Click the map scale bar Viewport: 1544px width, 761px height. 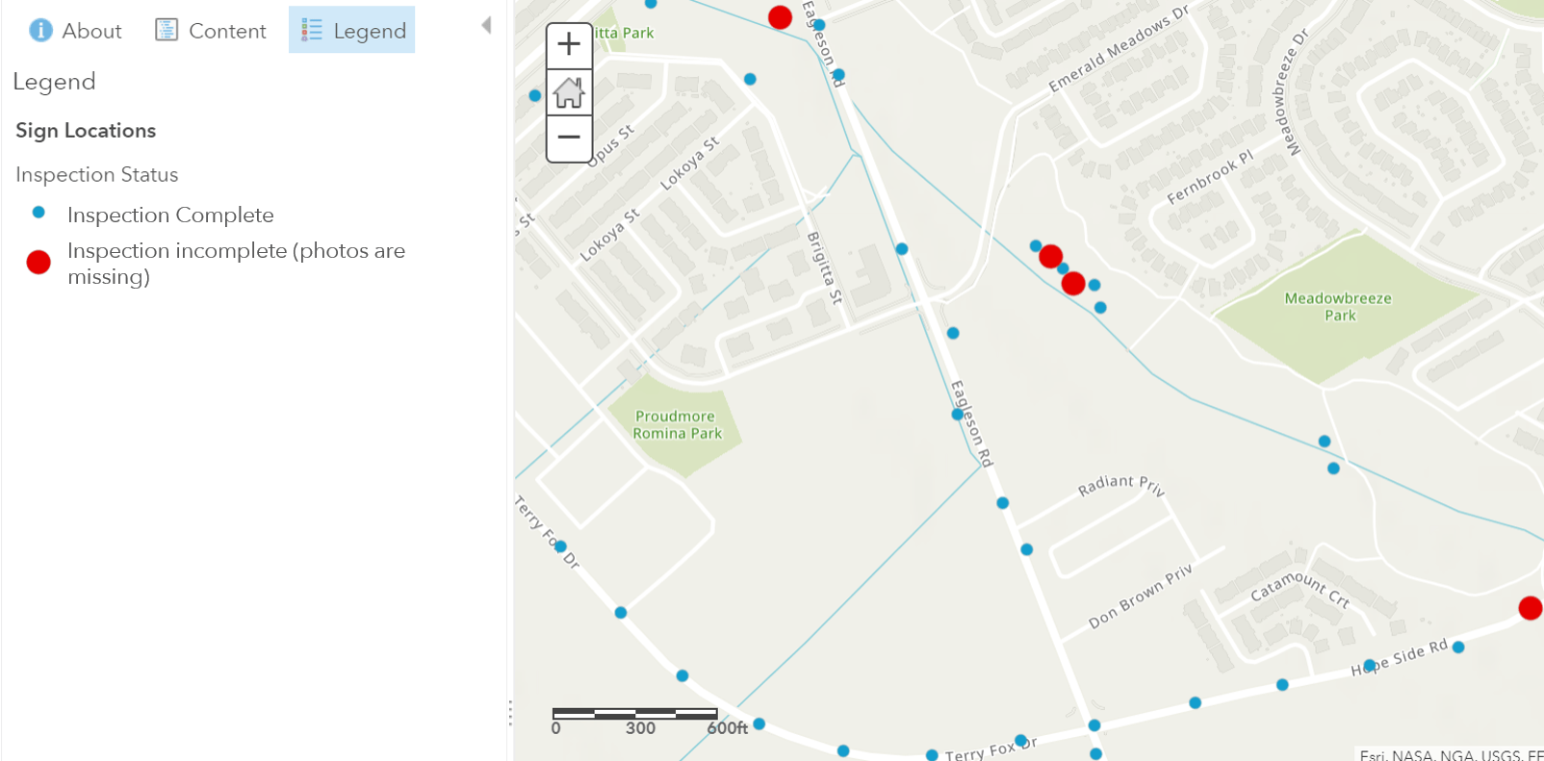click(x=635, y=714)
